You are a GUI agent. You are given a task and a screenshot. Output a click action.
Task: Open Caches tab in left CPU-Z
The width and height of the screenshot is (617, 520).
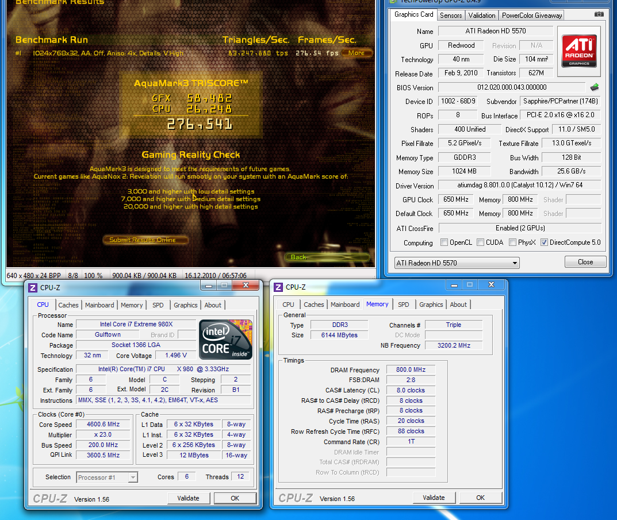68,305
